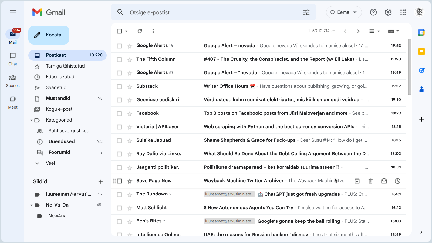Star the Facebook email
The image size is (432, 243).
[130, 114]
